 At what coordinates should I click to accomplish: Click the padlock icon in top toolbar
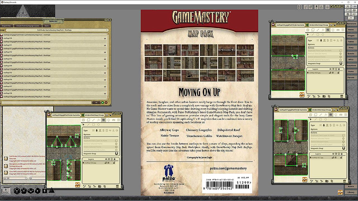click(328, 7)
